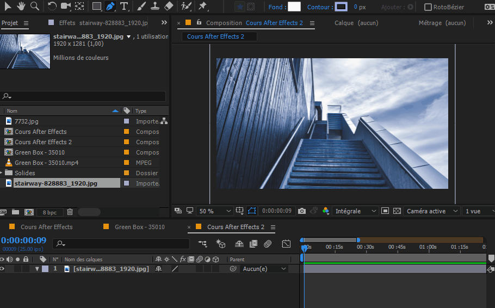Open the 1 vue layout dropdown
The image size is (495, 308).
pos(479,211)
